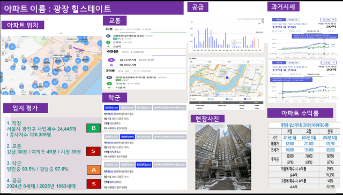Open the 현장사진 apartment building photo
Viewport: 343px width, 195px height.
223,157
